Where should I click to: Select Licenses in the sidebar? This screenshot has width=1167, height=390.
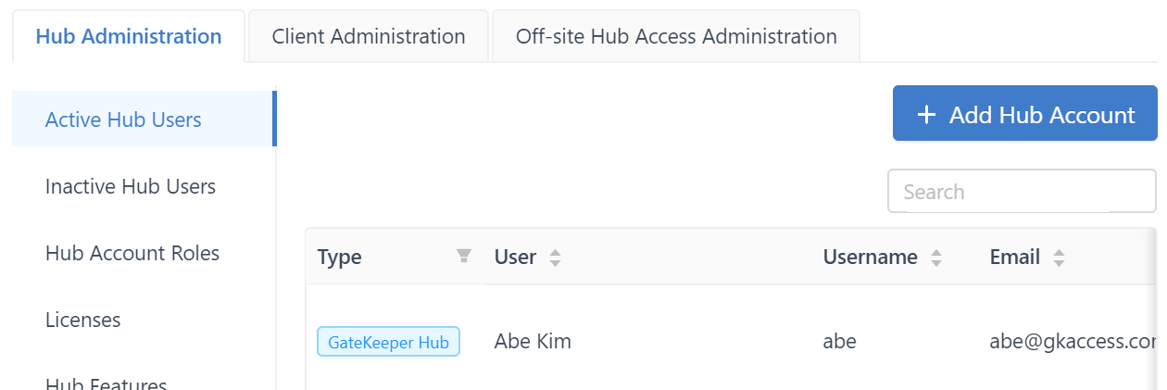click(83, 320)
